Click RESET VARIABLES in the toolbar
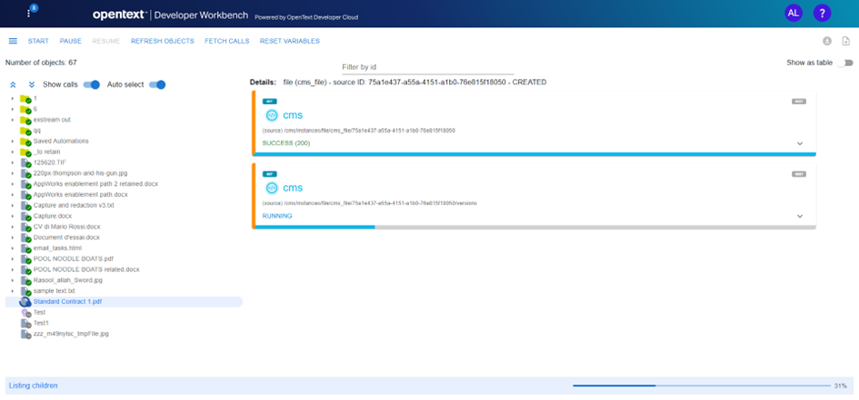This screenshot has width=859, height=400. click(290, 41)
